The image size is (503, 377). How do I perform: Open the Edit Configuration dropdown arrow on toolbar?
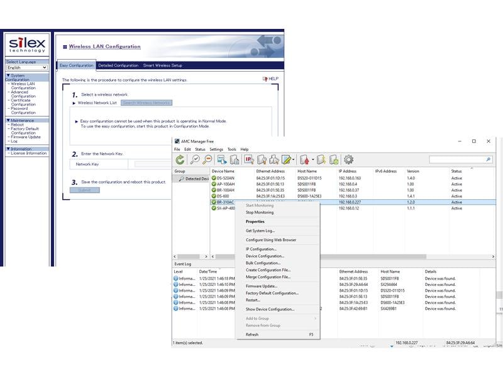click(x=294, y=159)
